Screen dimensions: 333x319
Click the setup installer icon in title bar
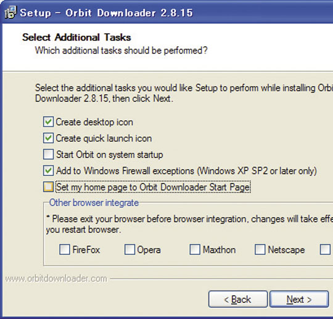click(10, 12)
